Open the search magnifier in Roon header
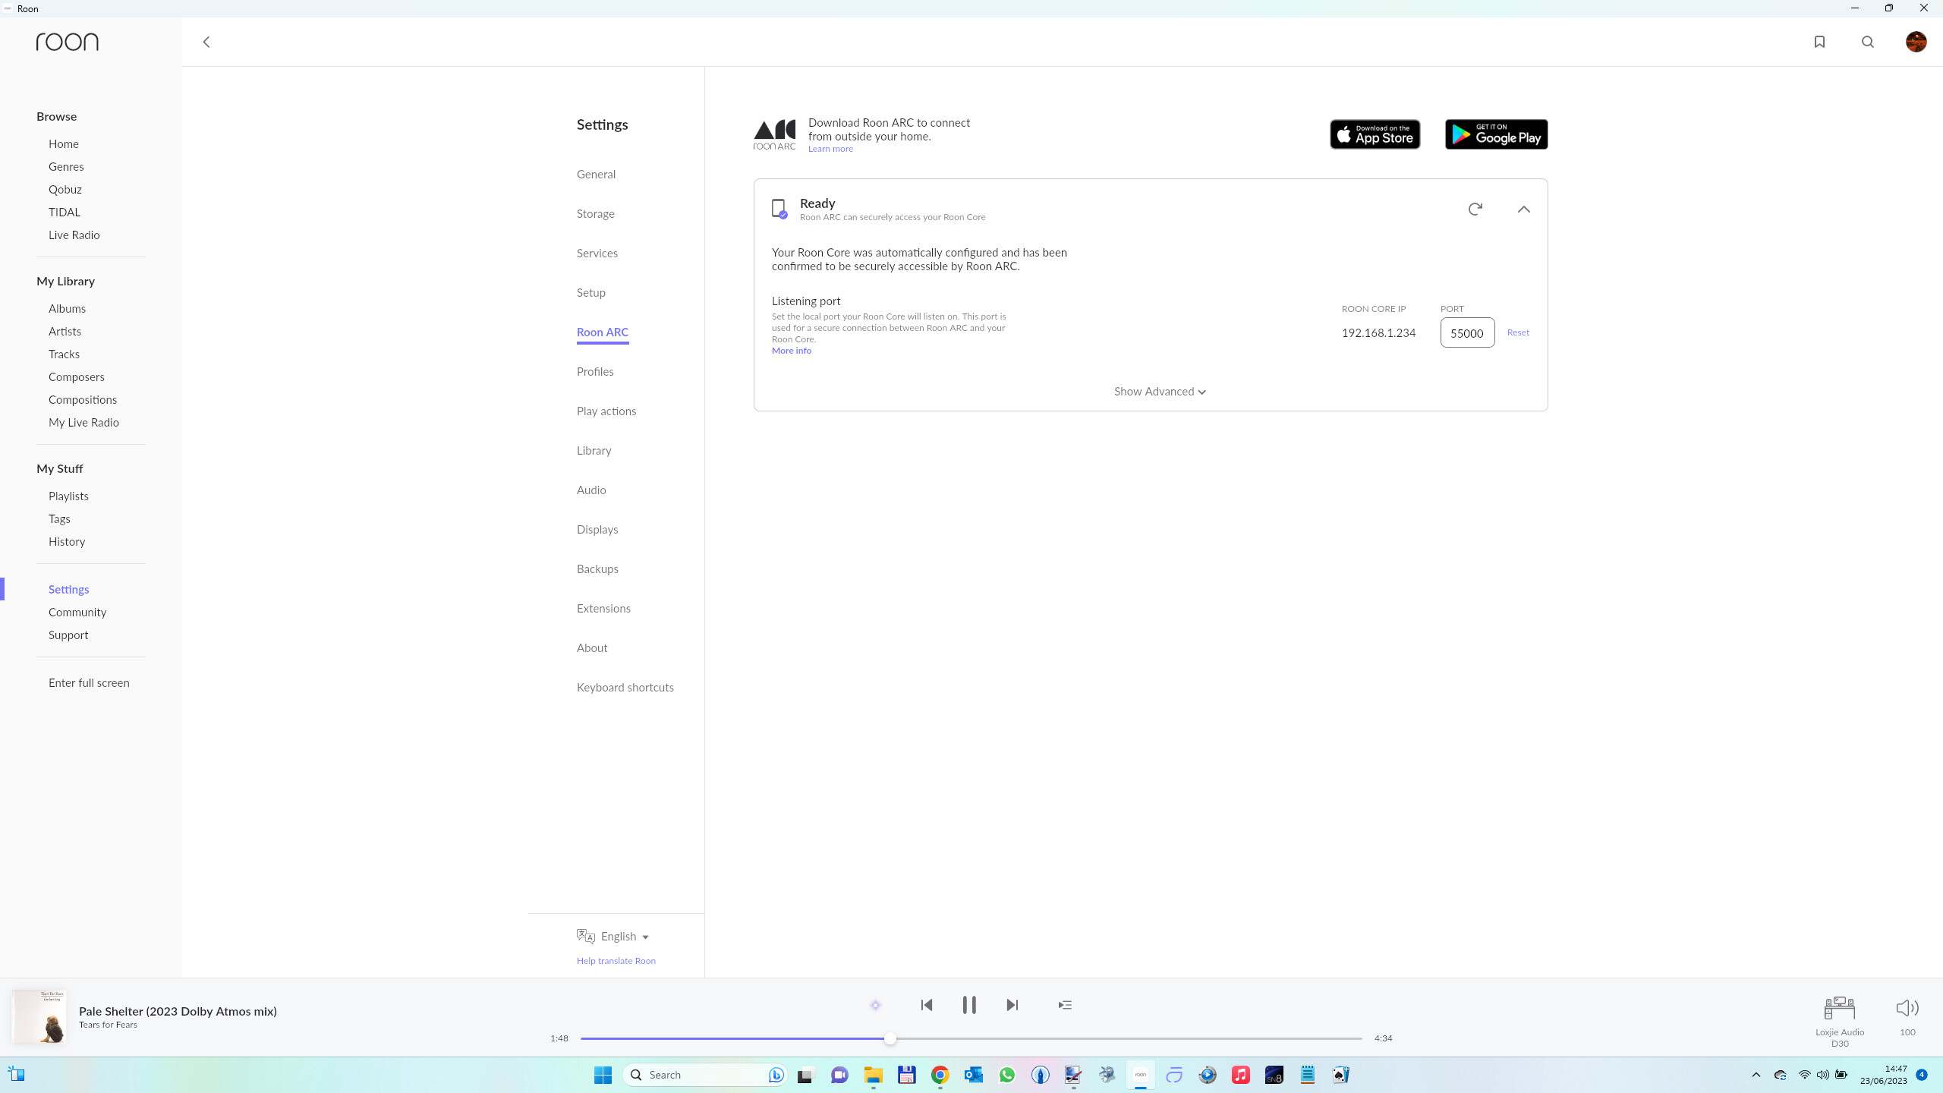1943x1093 pixels. (1868, 42)
